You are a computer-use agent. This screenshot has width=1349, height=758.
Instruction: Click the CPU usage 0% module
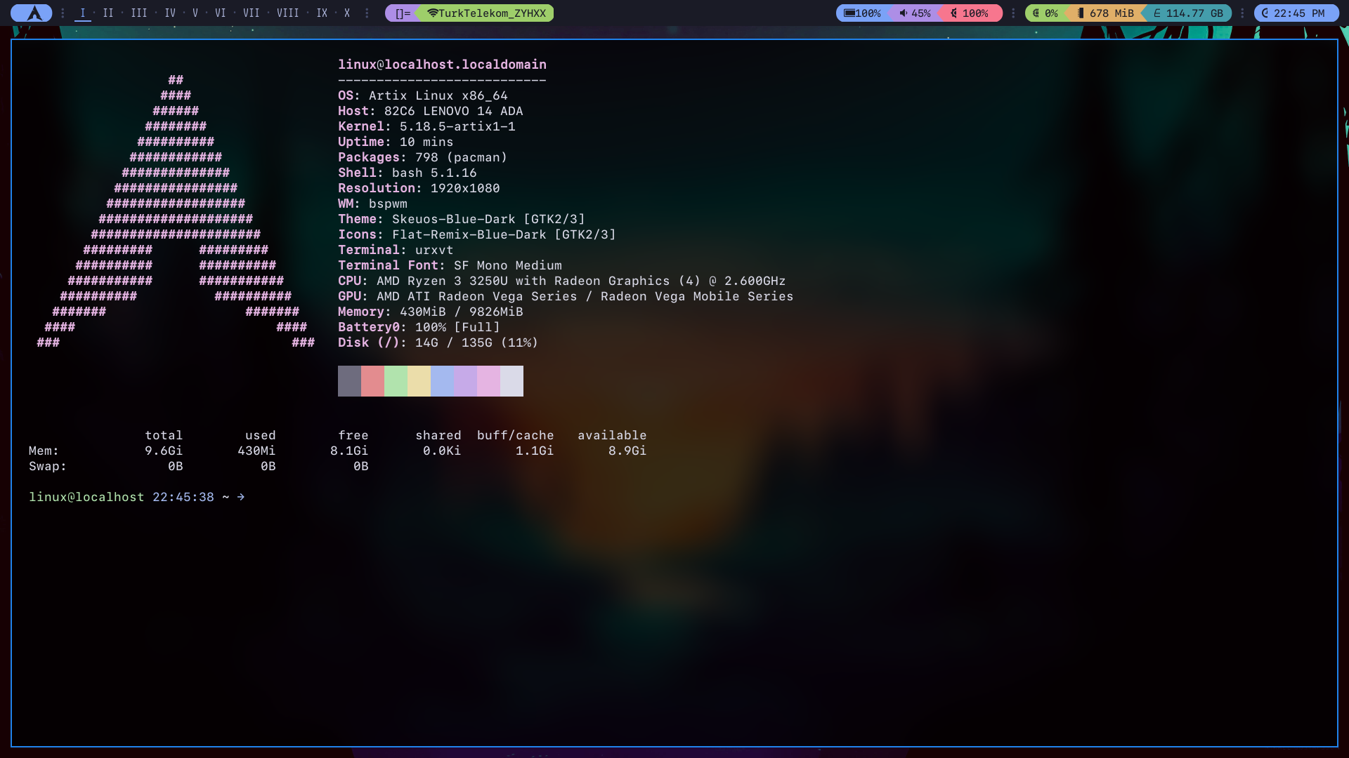pyautogui.click(x=1045, y=13)
